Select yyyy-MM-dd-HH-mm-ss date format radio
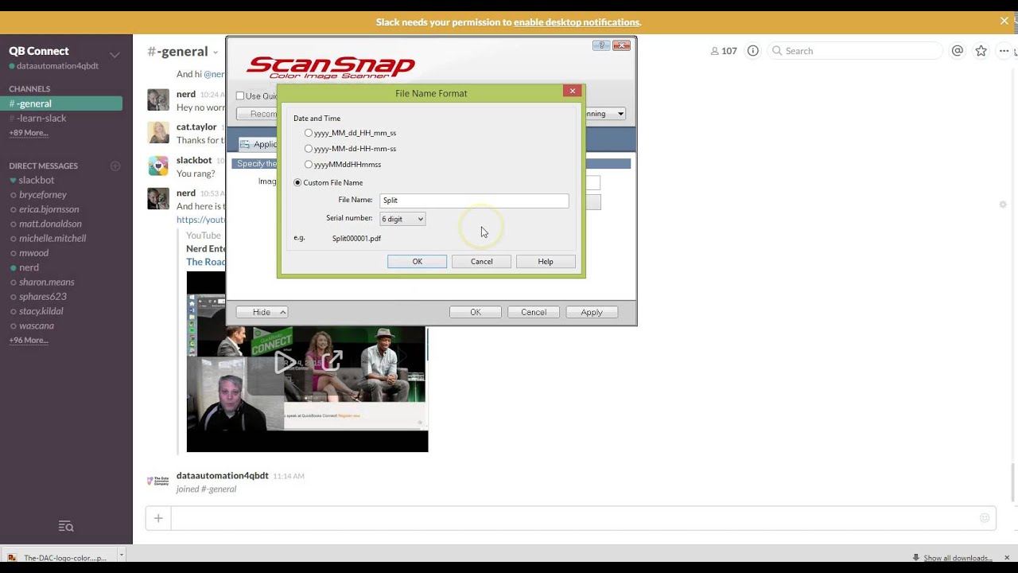 tap(309, 149)
